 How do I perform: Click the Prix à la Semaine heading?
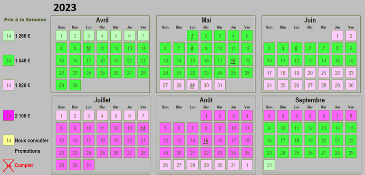tap(25, 20)
